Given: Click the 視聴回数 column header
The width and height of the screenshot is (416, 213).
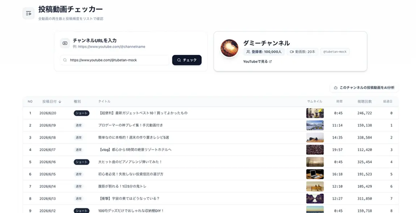Looking at the screenshot, I should 365,101.
